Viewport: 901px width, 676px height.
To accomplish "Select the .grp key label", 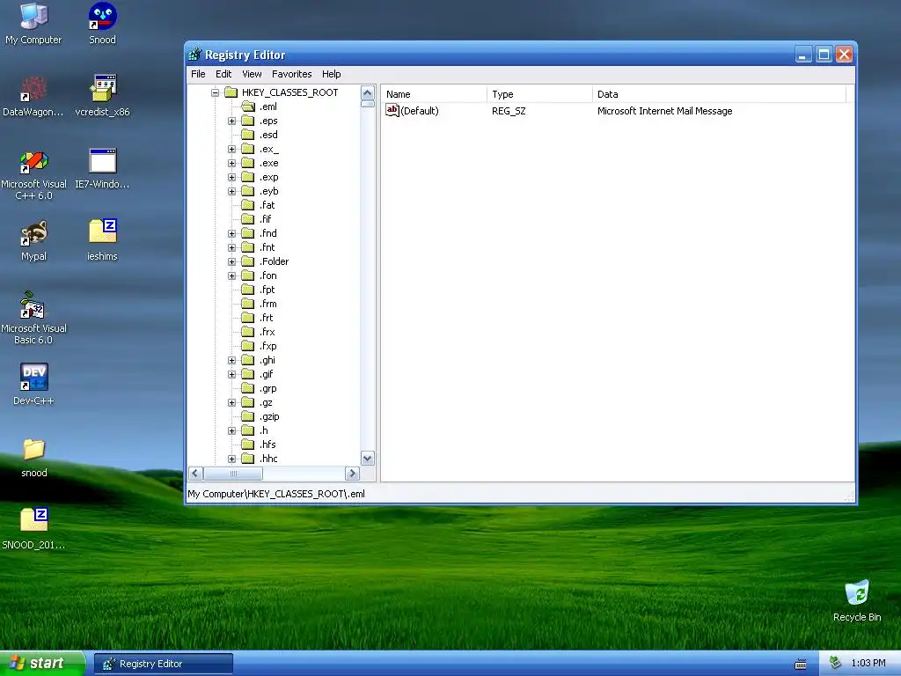I will coord(267,388).
